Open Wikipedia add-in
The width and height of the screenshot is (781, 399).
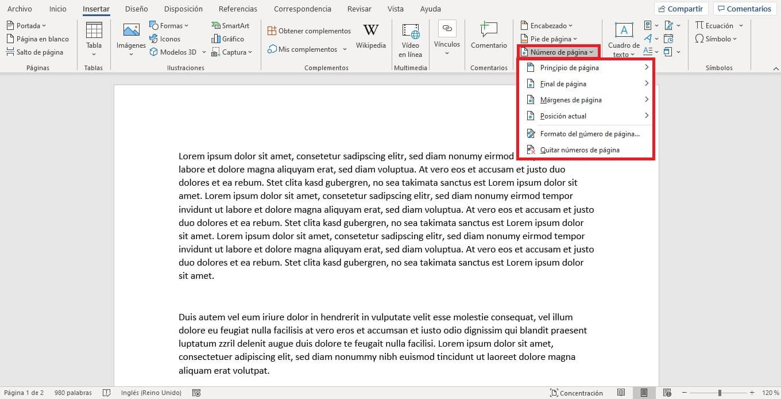[371, 36]
